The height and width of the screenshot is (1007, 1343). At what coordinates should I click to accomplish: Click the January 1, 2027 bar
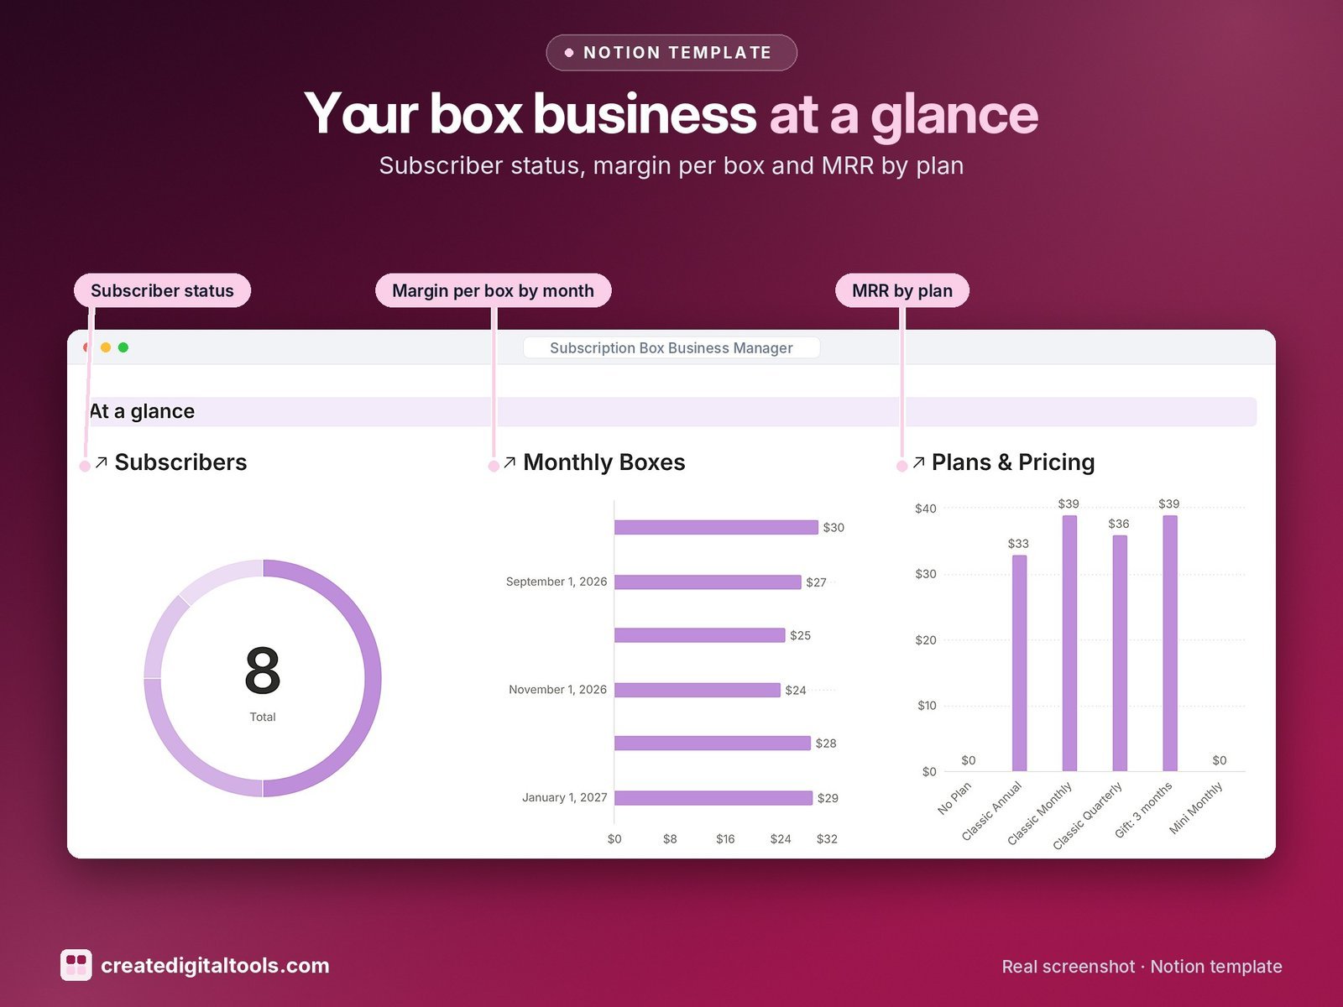click(x=713, y=797)
